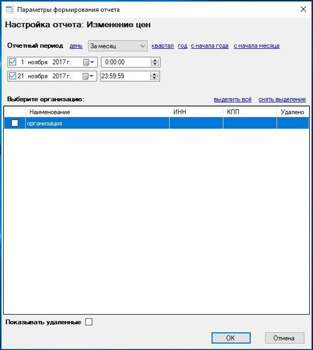Select the организация row name cell
313x350 pixels.
click(97, 123)
